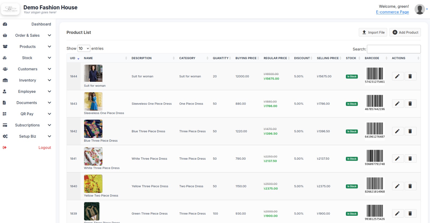Click the Demo Fashion House logo
The height and width of the screenshot is (223, 430).
click(x=10, y=9)
